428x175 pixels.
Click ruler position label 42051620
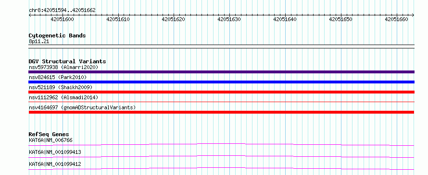click(173, 19)
